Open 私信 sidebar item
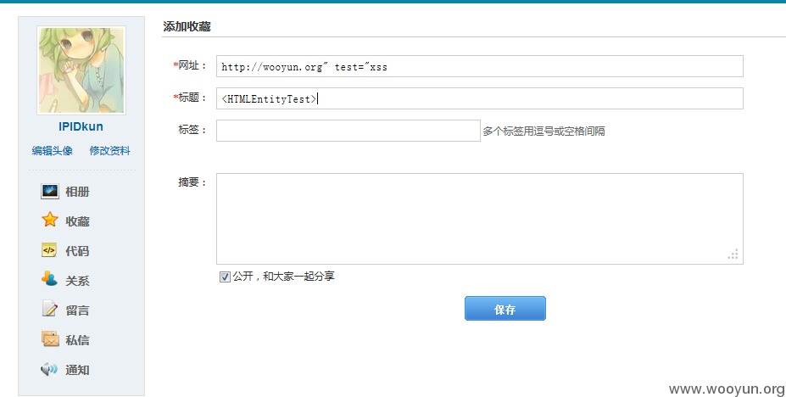 point(77,340)
